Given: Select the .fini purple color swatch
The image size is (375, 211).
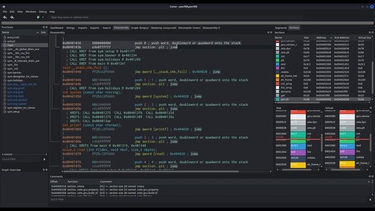Looking at the screenshot, I should point(277,68).
